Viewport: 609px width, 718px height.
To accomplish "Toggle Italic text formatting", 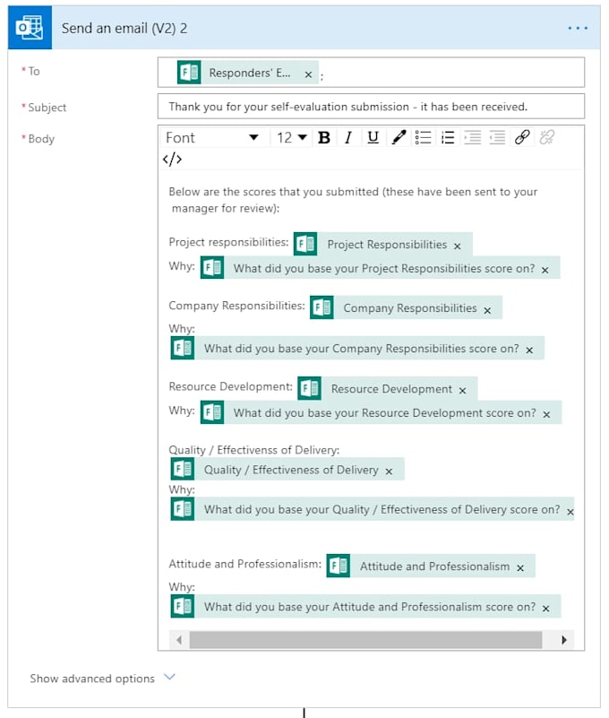I will pyautogui.click(x=348, y=137).
